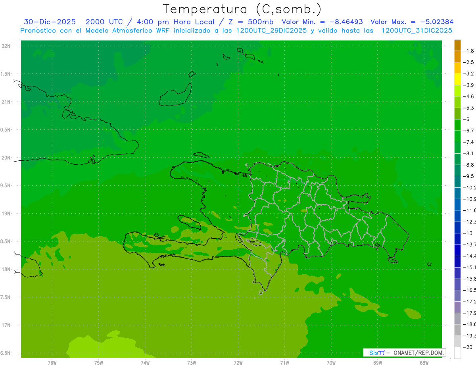Click the '-8.1' color bar value
Screen dimensions: 476x368
coord(468,153)
